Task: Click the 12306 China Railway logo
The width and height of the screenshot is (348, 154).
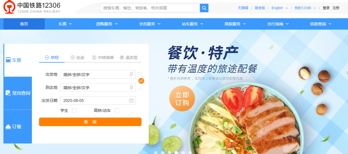Action: click(x=32, y=7)
